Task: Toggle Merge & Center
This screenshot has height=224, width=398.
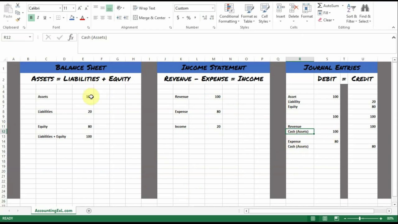Action: point(149,18)
